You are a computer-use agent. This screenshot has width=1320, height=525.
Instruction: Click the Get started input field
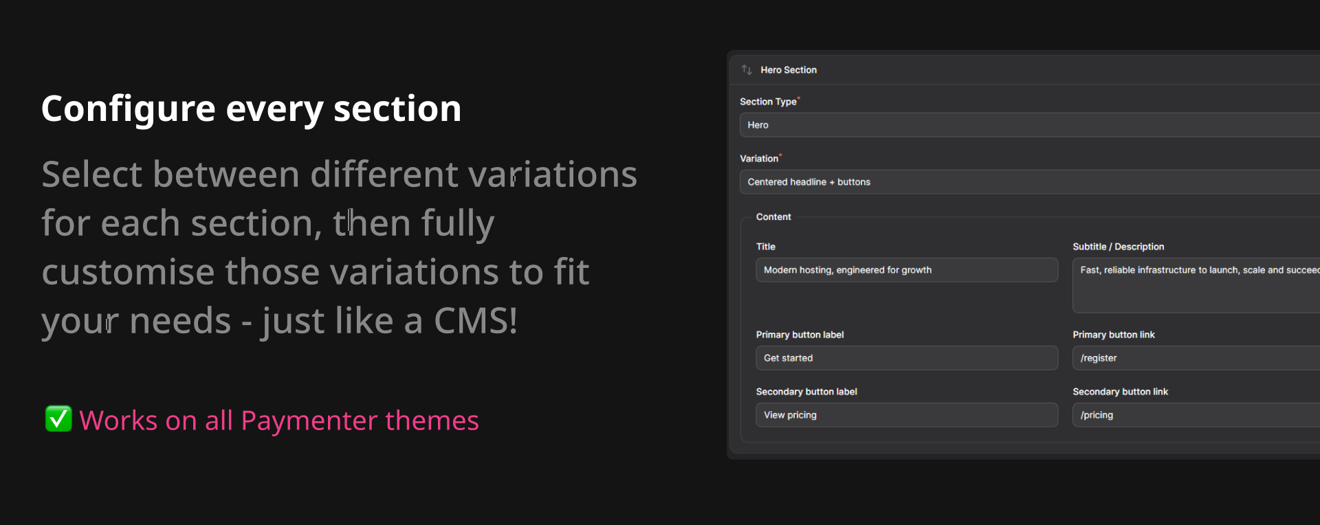click(906, 358)
